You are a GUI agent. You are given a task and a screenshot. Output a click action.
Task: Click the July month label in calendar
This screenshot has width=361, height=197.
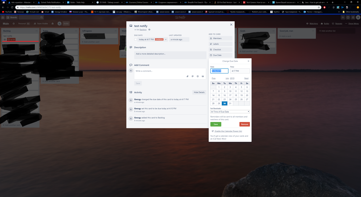coord(227,78)
